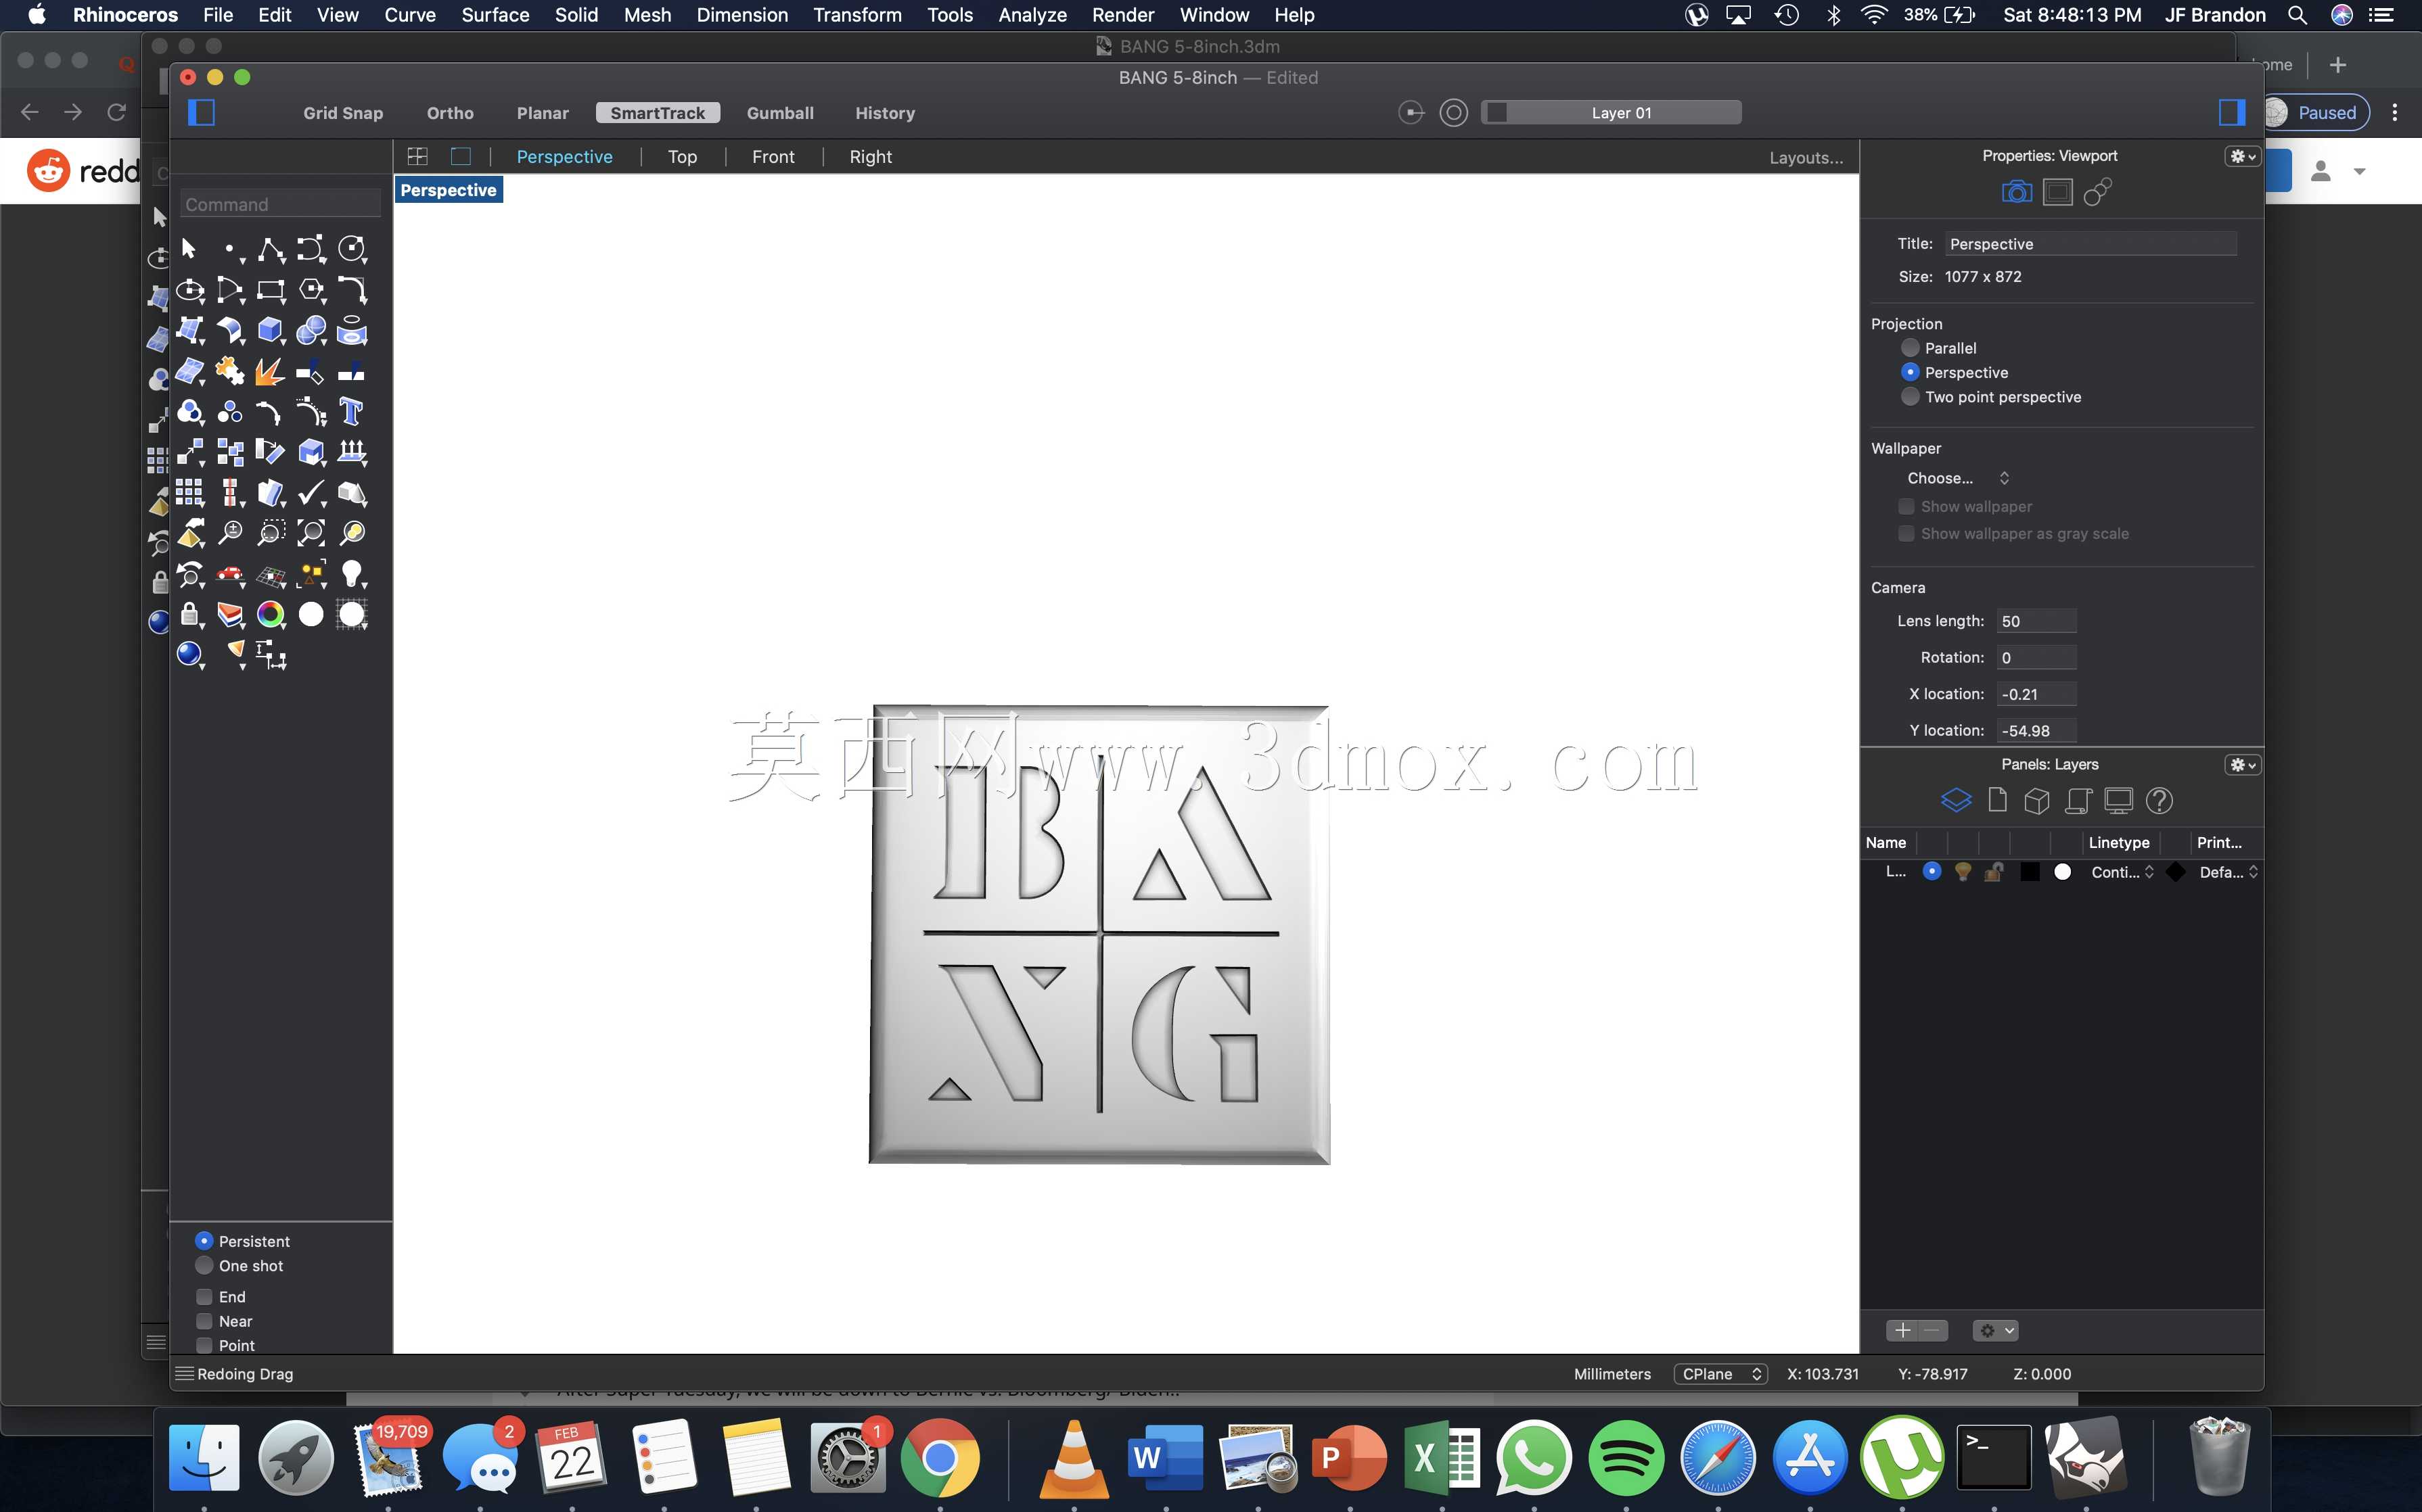Switch to the Front viewport tab

[773, 157]
